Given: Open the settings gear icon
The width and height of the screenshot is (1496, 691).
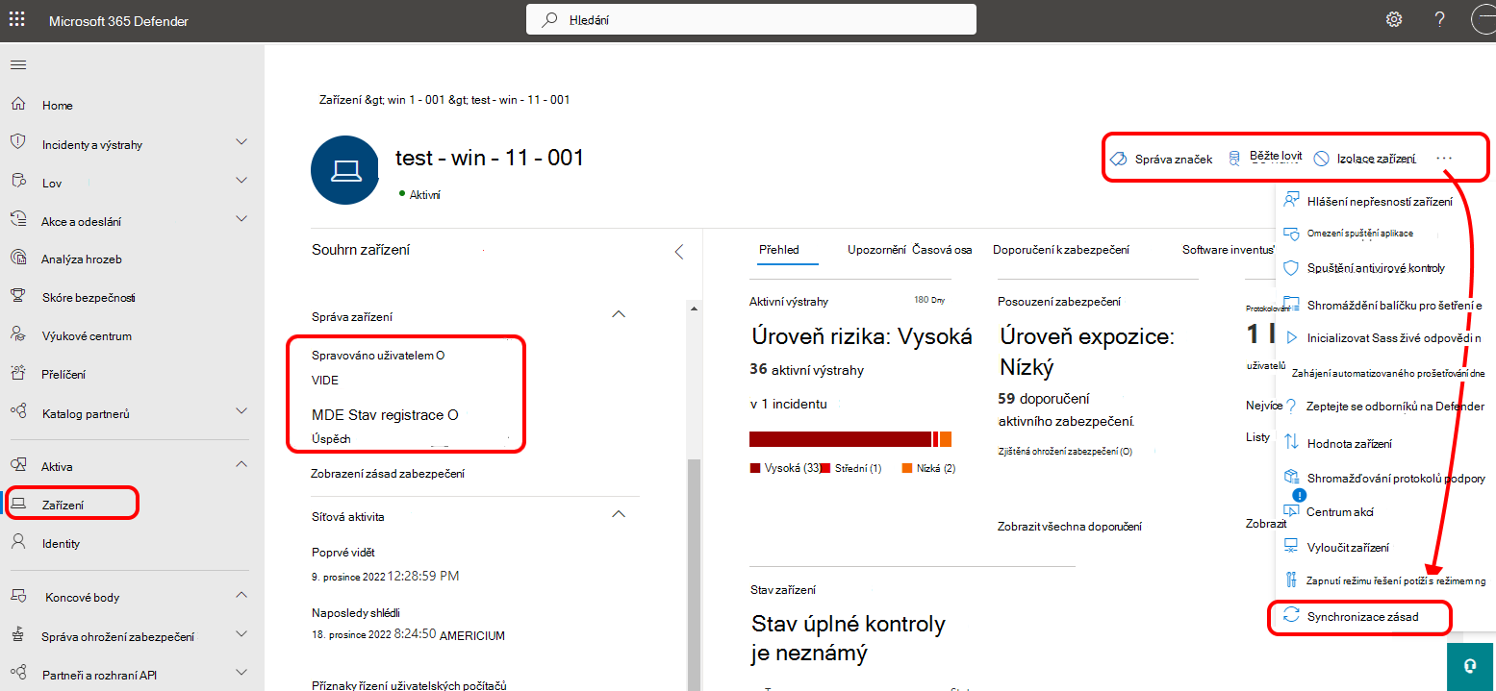Looking at the screenshot, I should point(1393,19).
